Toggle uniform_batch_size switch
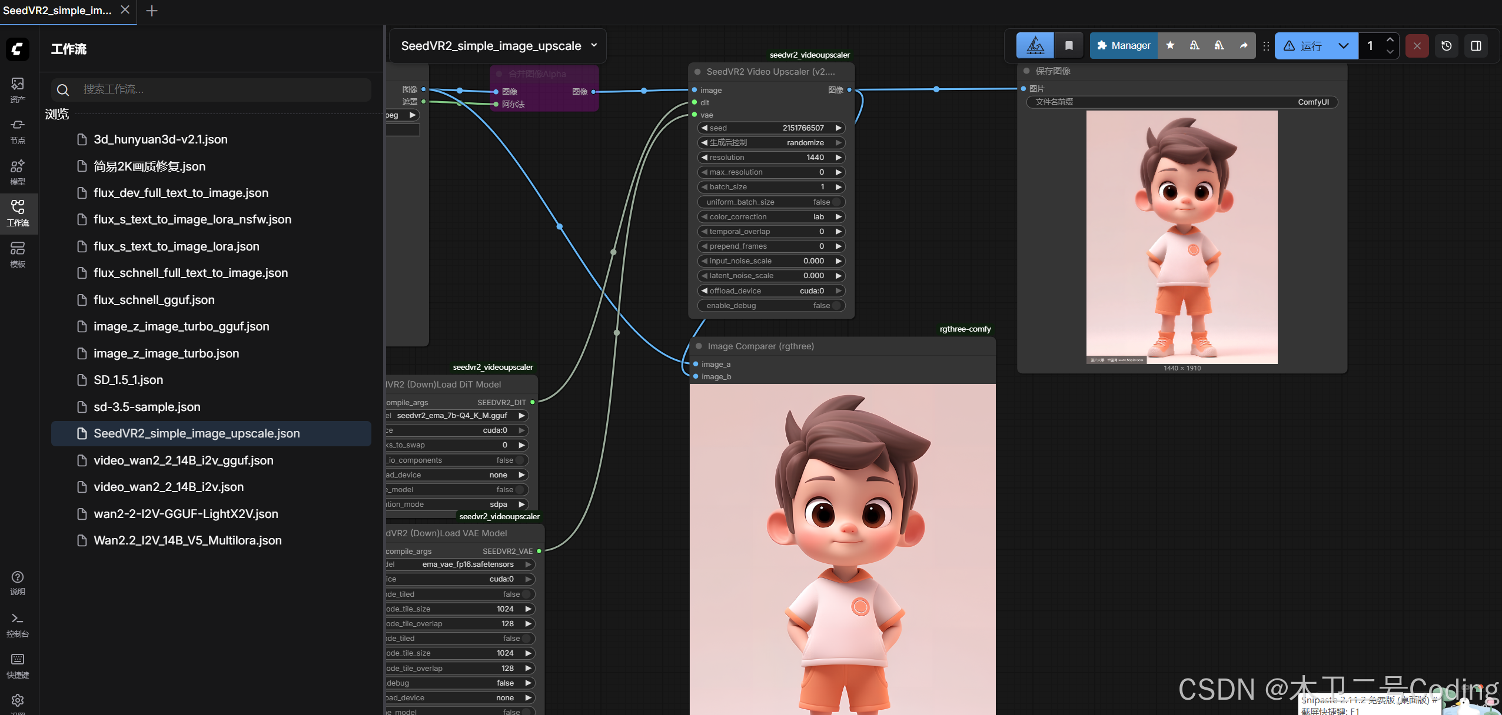1502x715 pixels. [x=836, y=202]
